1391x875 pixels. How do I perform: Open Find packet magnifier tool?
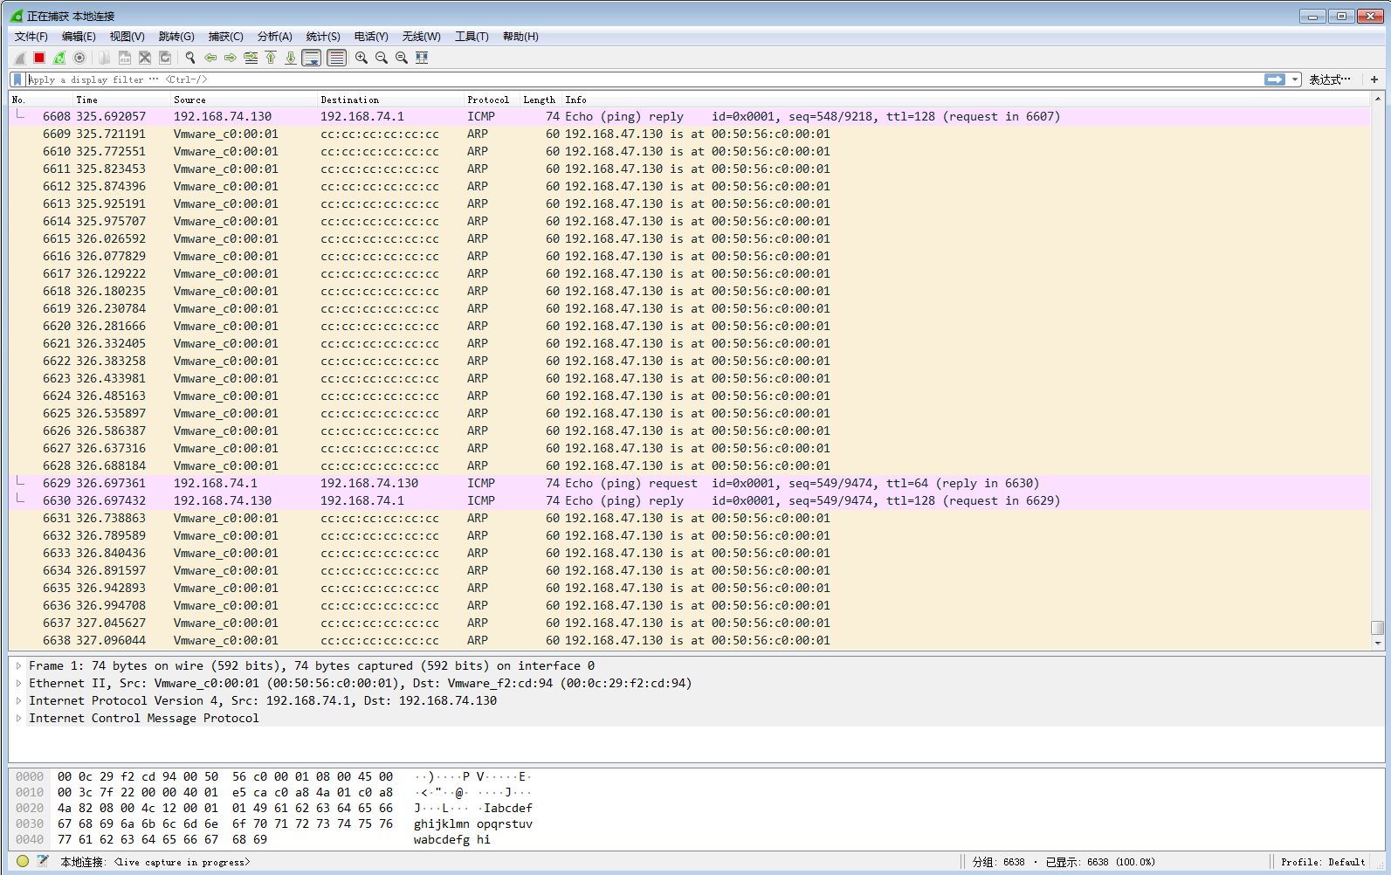tap(190, 58)
